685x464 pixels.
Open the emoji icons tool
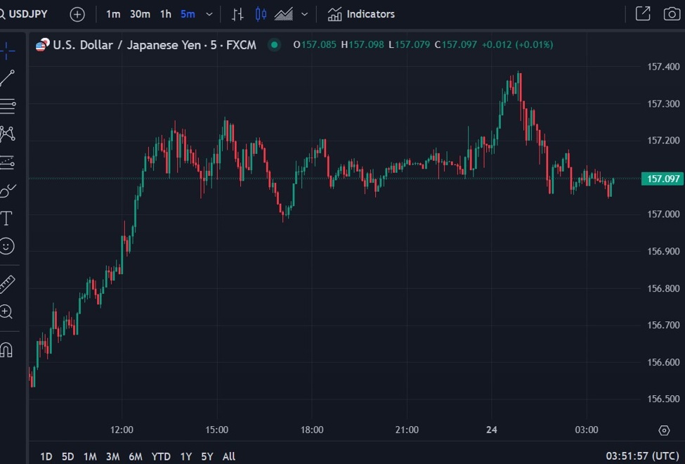point(7,246)
